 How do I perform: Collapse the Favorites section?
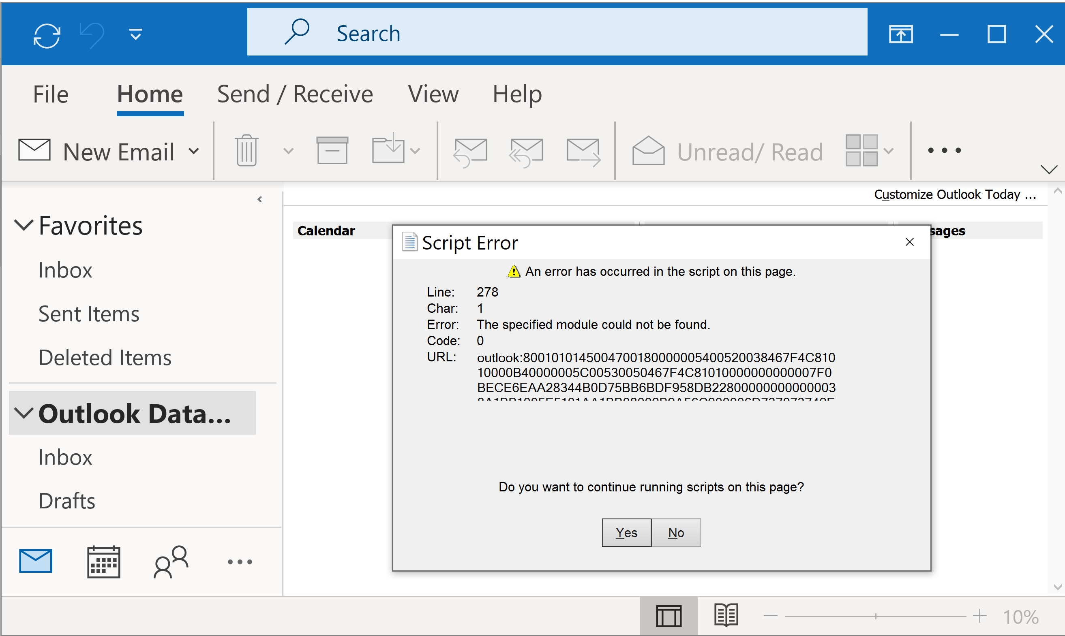coord(24,225)
